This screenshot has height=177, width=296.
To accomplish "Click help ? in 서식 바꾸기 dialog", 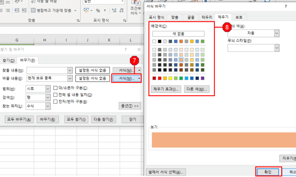I will click(286, 6).
